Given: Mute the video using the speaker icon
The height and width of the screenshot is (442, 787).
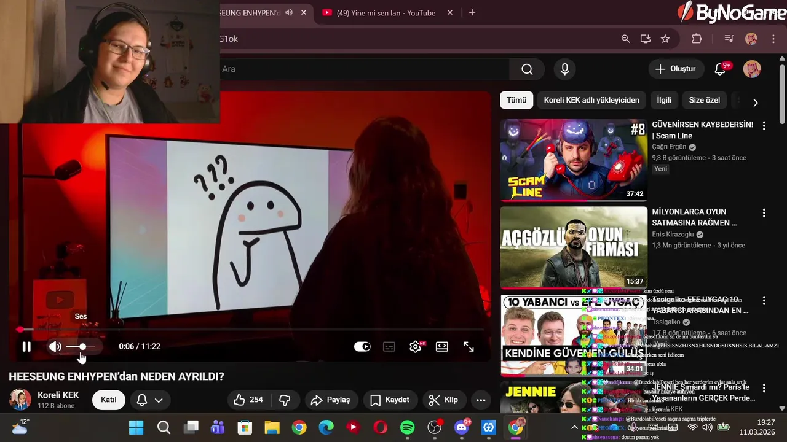Looking at the screenshot, I should click(x=55, y=347).
